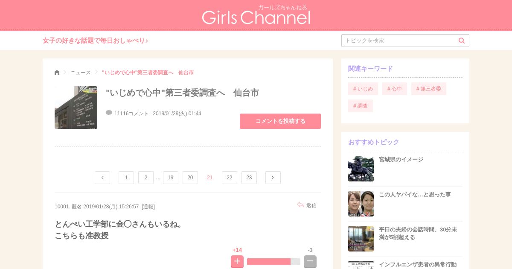Click the コメントを投稿する button
The width and height of the screenshot is (512, 269).
(x=280, y=121)
